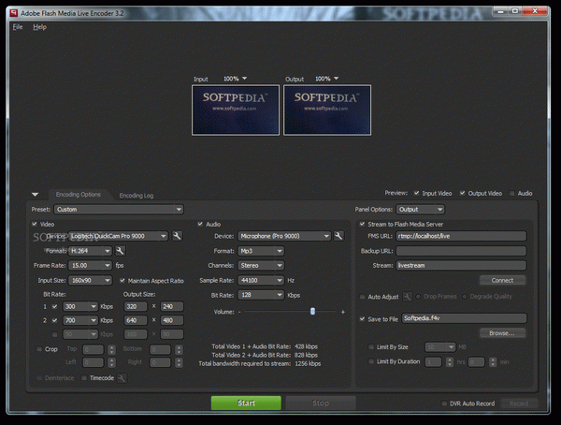Viewport: 561px width, 425px height.
Task: Enable the Crop checkbox
Action: click(x=39, y=348)
